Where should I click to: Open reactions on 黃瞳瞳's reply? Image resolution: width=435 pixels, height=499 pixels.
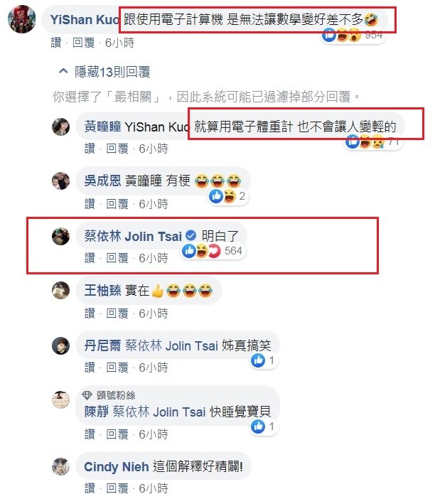374,141
